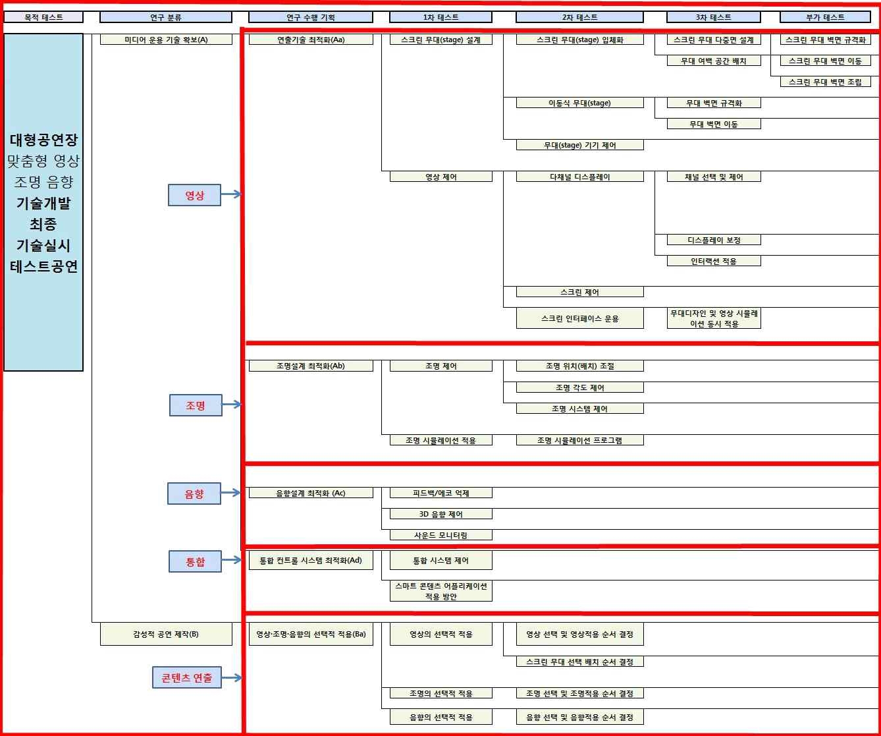
Task: Click the 조명 제어 box
Action: point(440,366)
